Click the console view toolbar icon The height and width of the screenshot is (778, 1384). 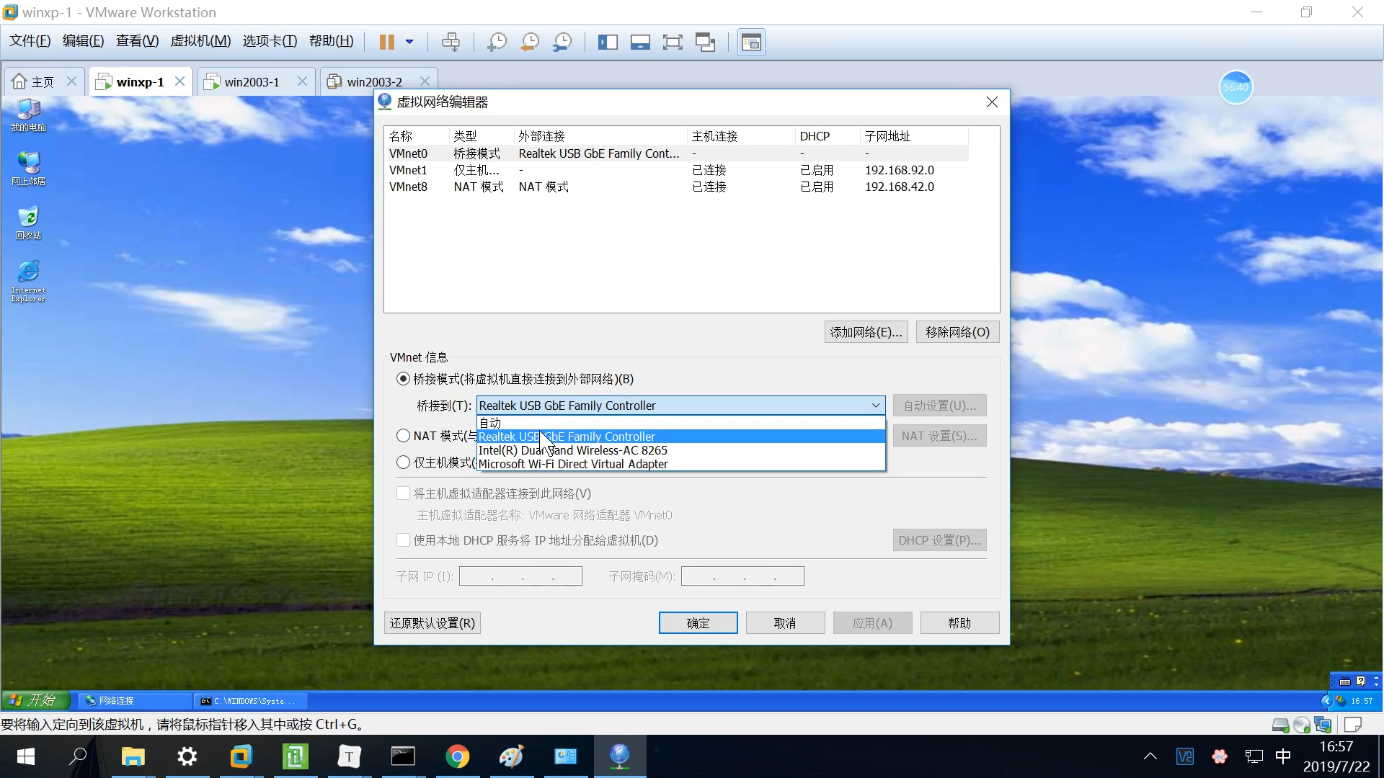tap(751, 42)
